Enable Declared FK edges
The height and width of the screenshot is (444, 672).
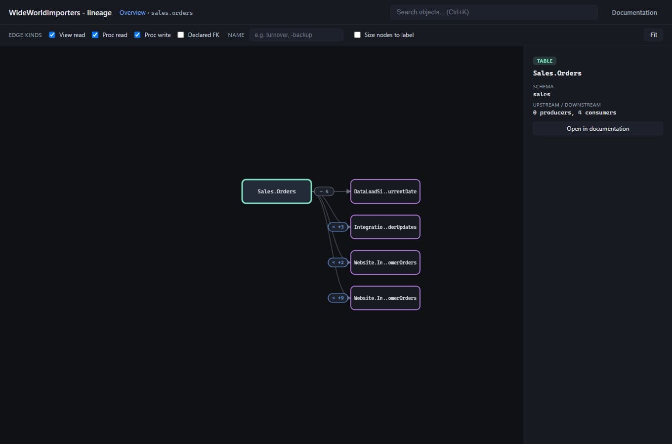tap(181, 35)
